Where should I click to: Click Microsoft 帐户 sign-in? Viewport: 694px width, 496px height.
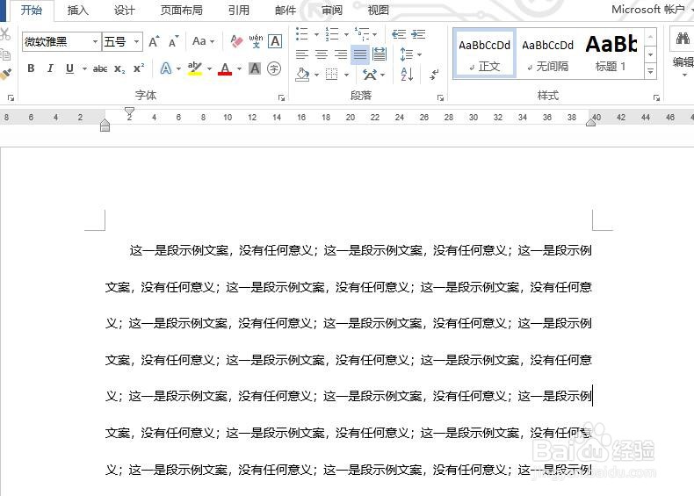[x=648, y=10]
